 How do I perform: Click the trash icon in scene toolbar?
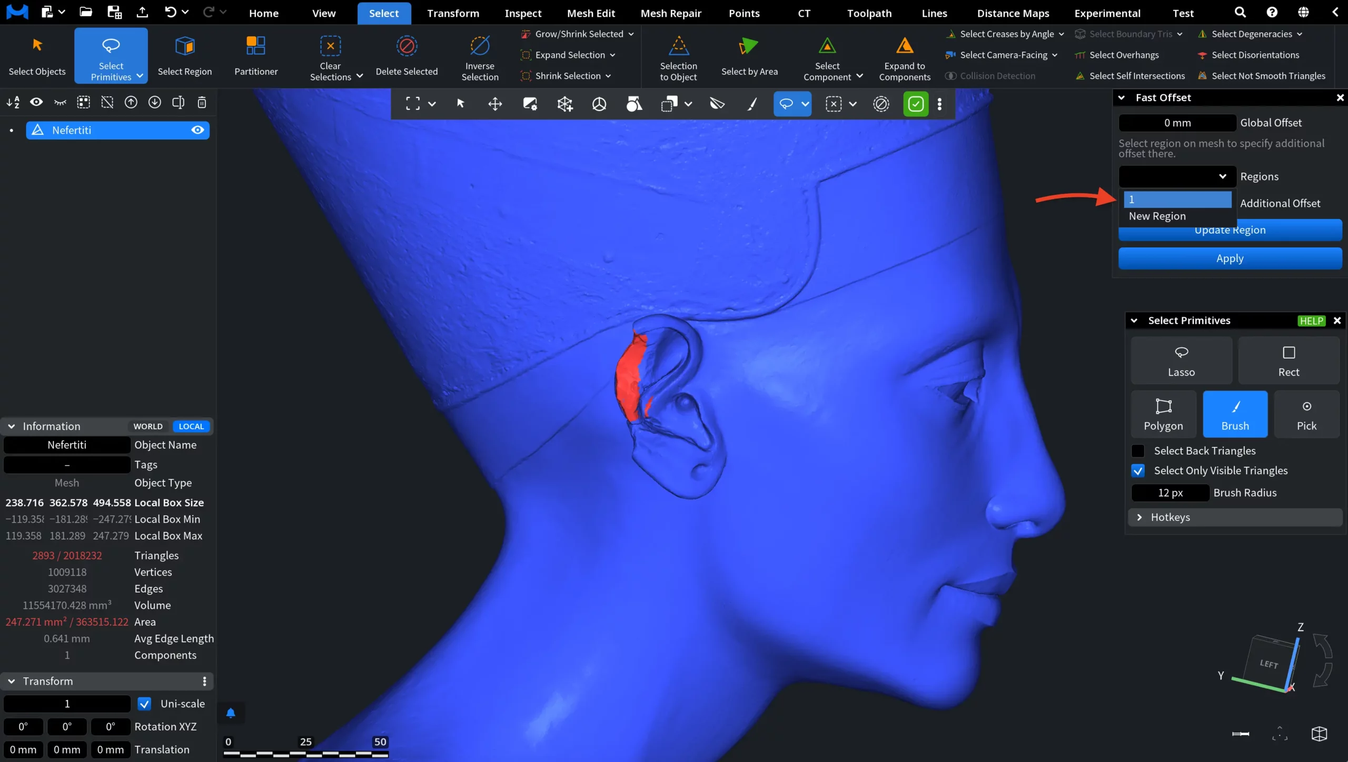[202, 102]
